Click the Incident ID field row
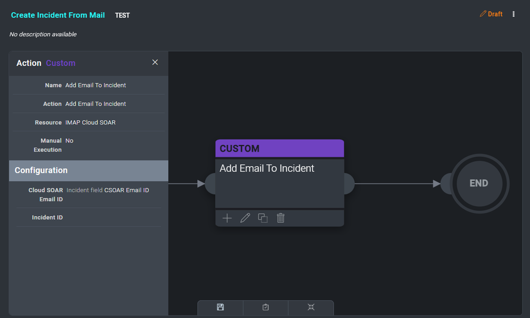 pos(89,217)
